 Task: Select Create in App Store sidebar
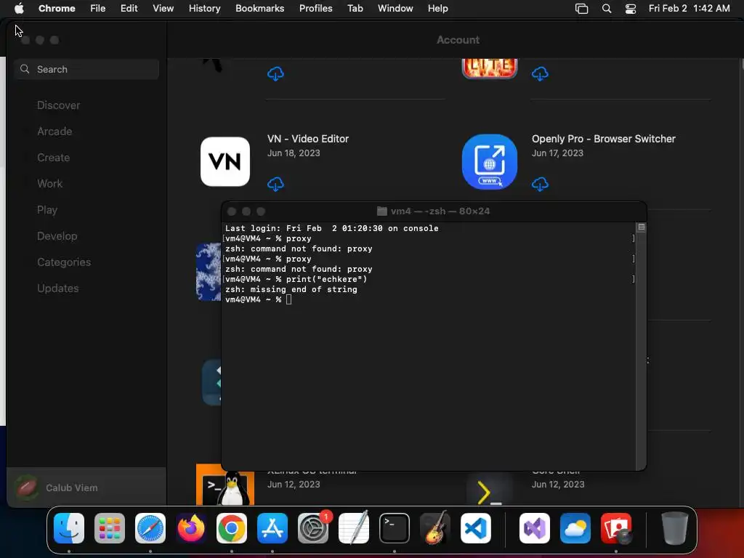(x=53, y=158)
